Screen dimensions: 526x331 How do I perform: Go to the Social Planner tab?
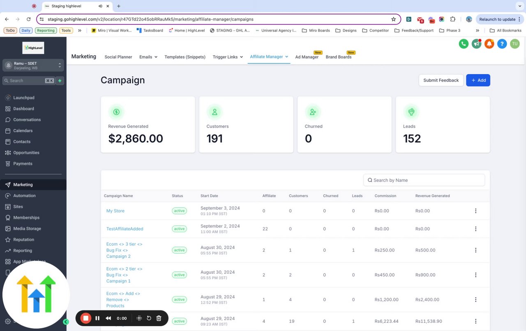click(118, 57)
